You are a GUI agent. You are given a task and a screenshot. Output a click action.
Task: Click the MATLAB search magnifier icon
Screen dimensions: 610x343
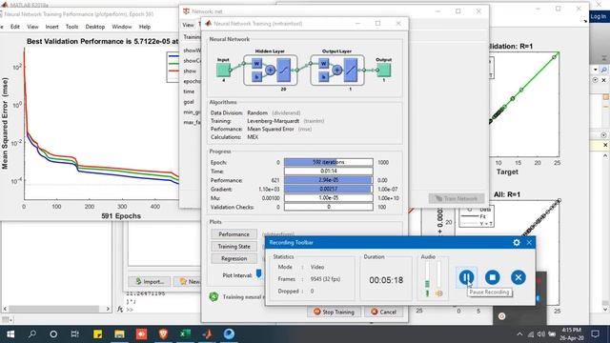[x=604, y=70]
